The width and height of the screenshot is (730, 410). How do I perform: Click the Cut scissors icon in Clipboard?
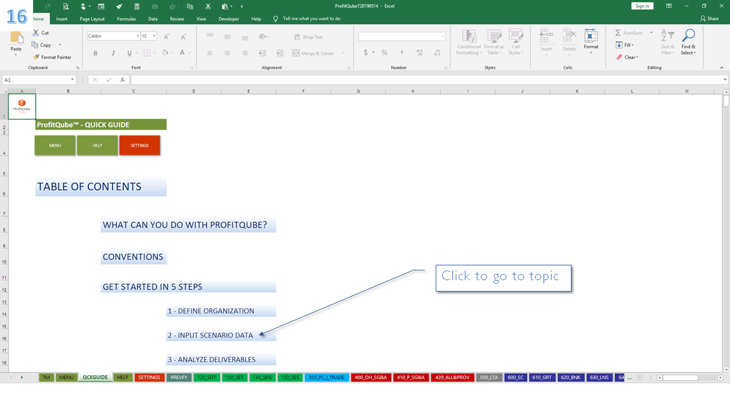coord(36,33)
